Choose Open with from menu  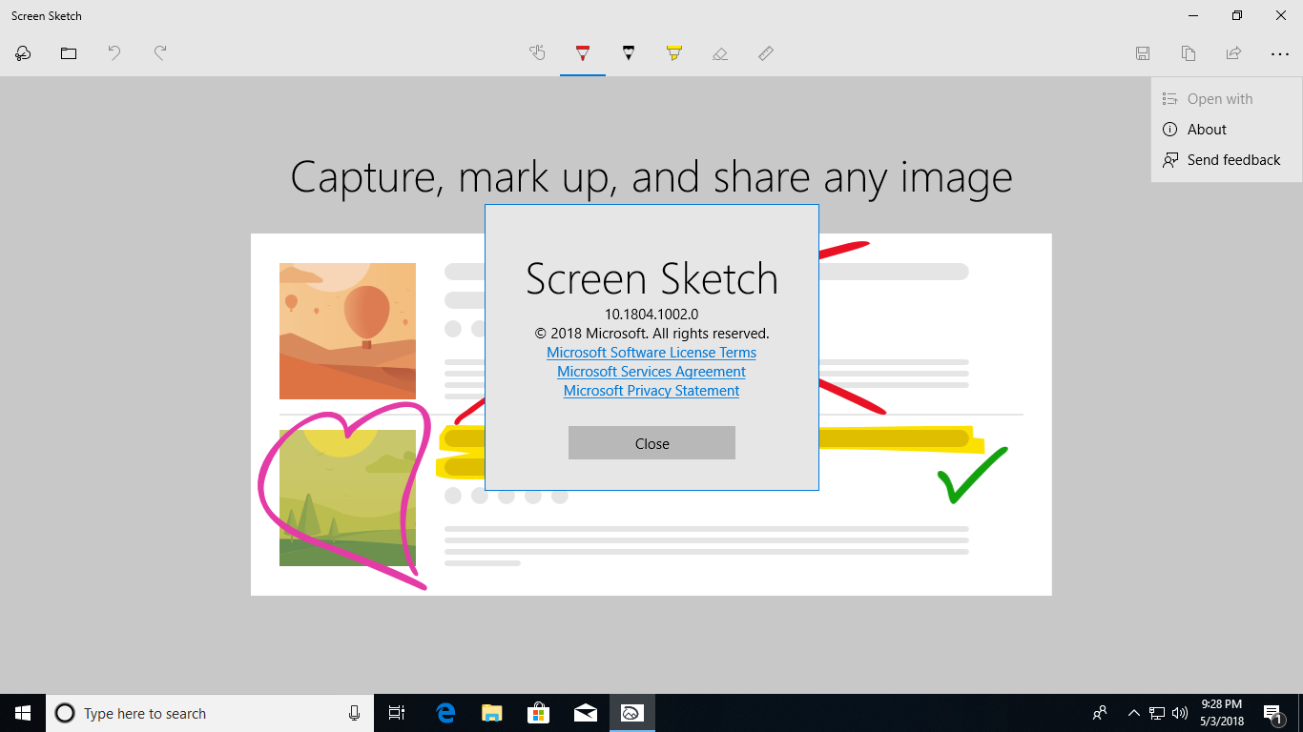pyautogui.click(x=1227, y=99)
